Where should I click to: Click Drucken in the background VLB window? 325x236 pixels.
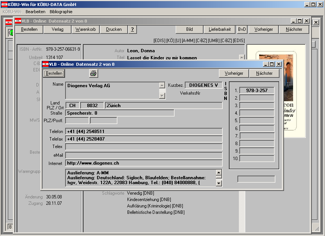(114, 29)
